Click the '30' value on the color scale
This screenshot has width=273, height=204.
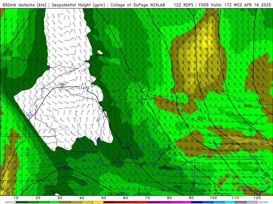click(60, 198)
